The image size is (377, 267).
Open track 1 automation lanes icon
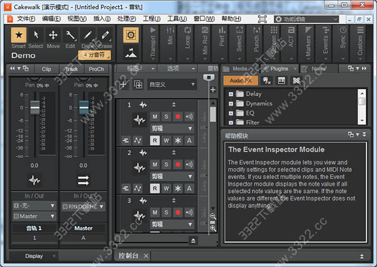tap(138, 140)
